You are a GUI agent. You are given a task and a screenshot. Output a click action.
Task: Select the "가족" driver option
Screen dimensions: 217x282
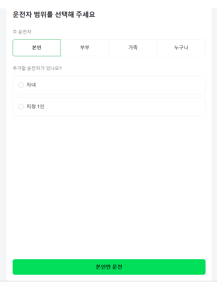133,48
